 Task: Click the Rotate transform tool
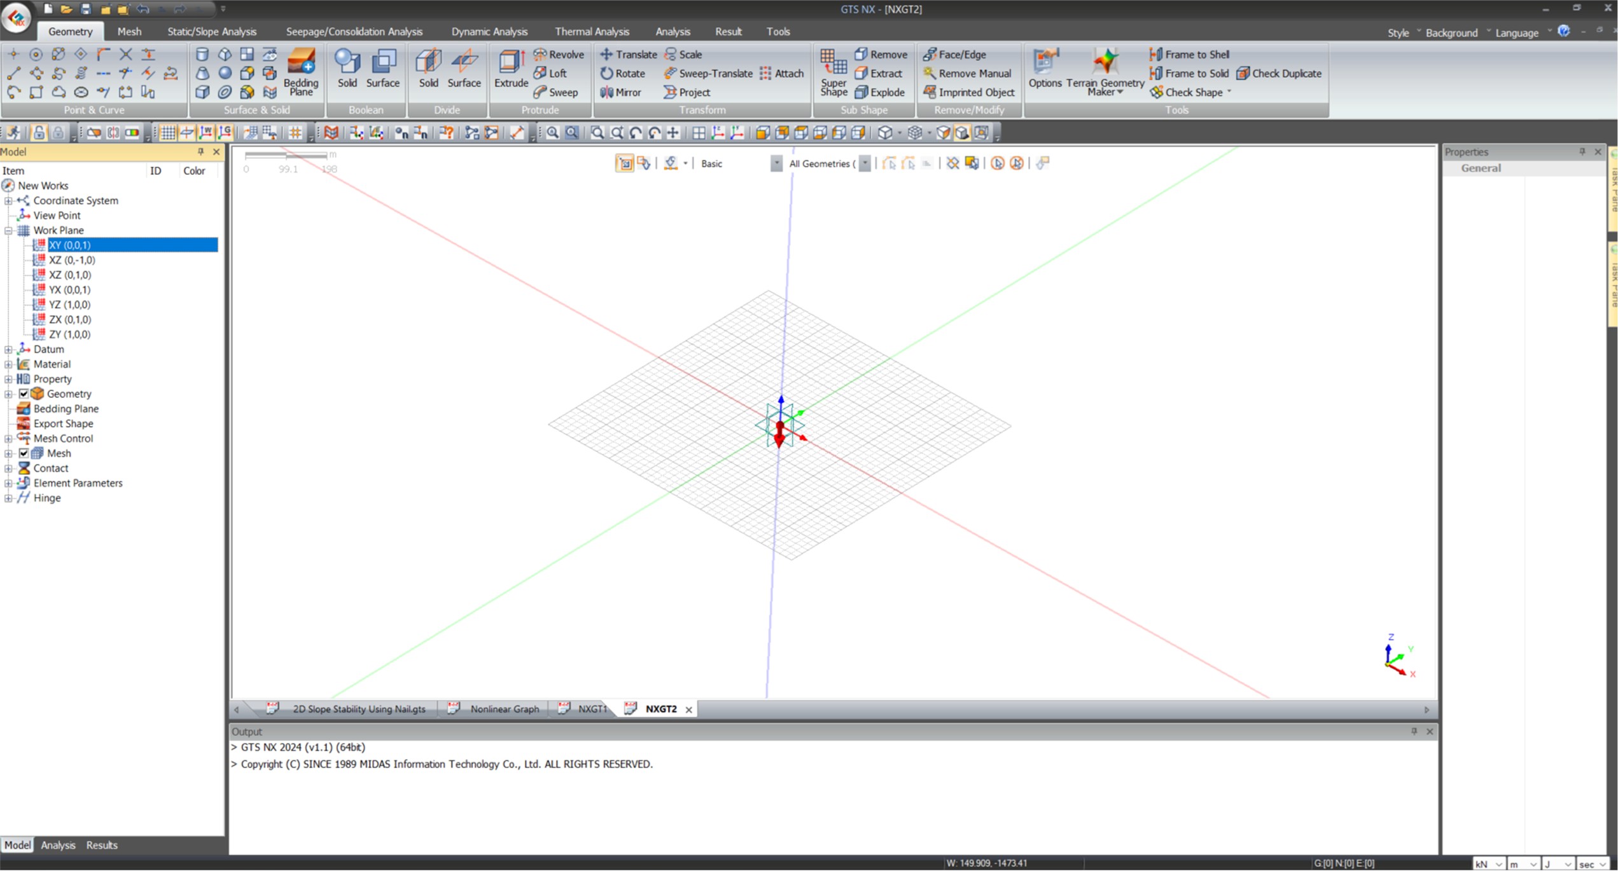pos(623,73)
